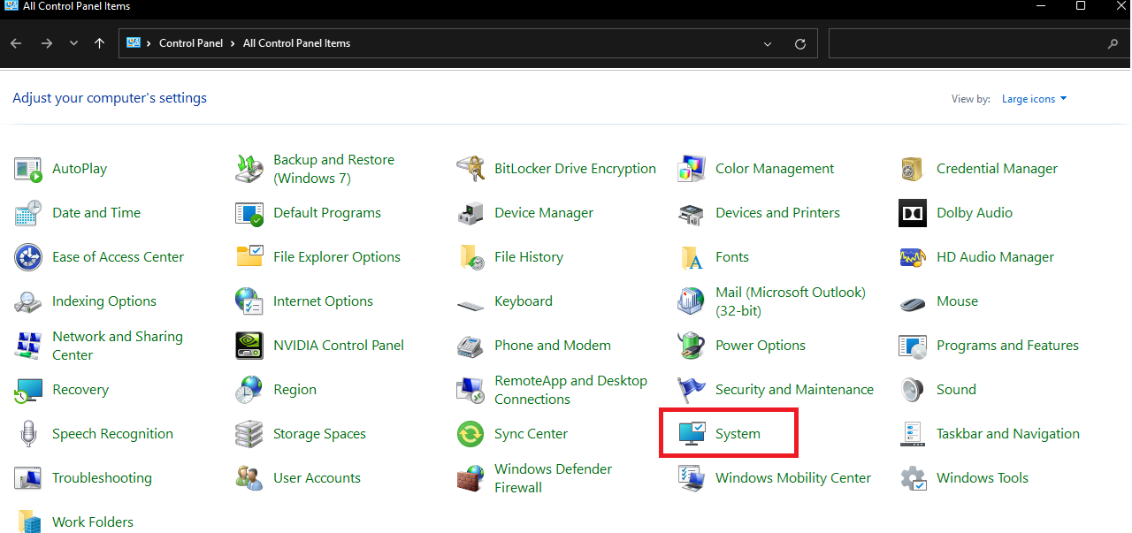1132x533 pixels.
Task: Click the Backup and Restore icon
Action: tap(249, 169)
